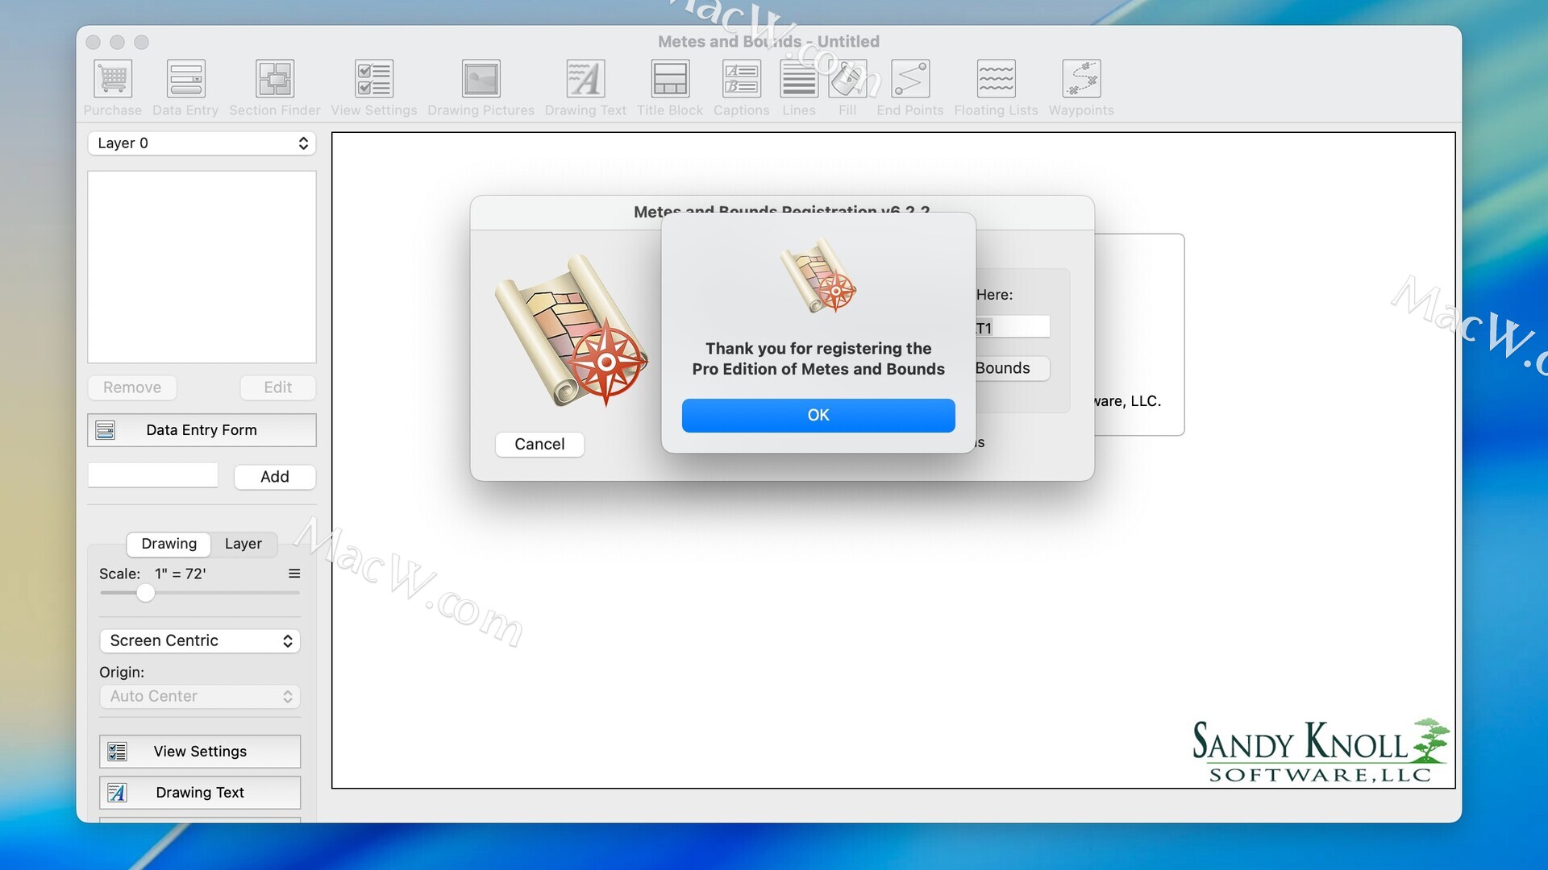Open the Layer 0 dropdown
The height and width of the screenshot is (870, 1548).
point(202,143)
